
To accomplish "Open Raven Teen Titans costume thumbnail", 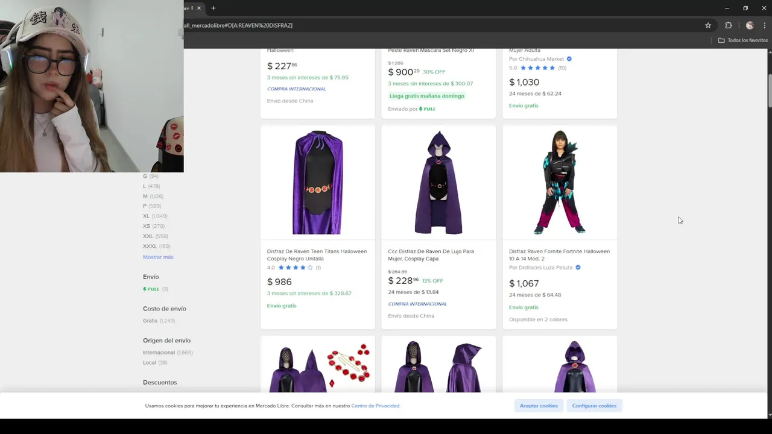I will coord(317,182).
